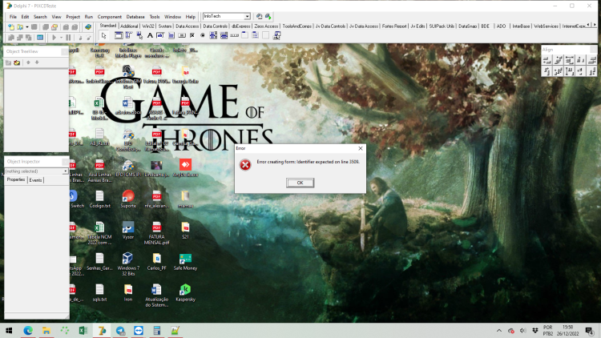Image resolution: width=601 pixels, height=338 pixels.
Task: Close the Error dialog with X
Action: coord(361,148)
